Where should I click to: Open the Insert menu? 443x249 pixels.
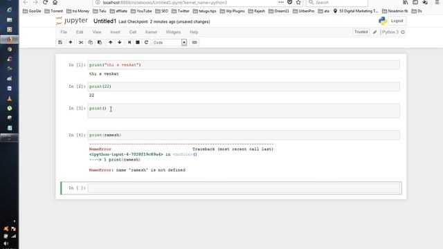116,33
